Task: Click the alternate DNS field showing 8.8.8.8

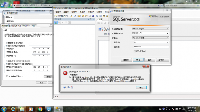Action: tap(41, 70)
